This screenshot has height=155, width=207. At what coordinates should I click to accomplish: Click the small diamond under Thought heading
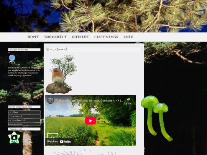[x=9, y=53]
